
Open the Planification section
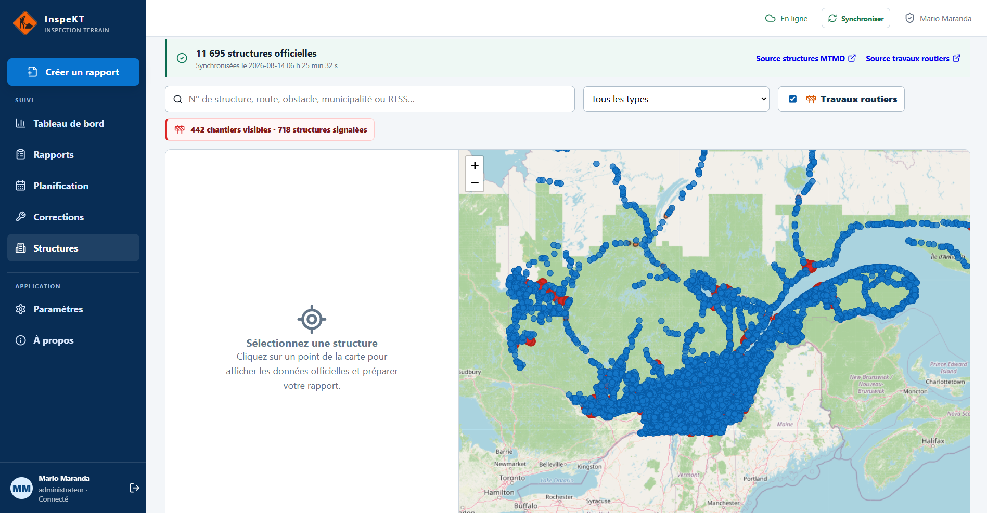73,186
